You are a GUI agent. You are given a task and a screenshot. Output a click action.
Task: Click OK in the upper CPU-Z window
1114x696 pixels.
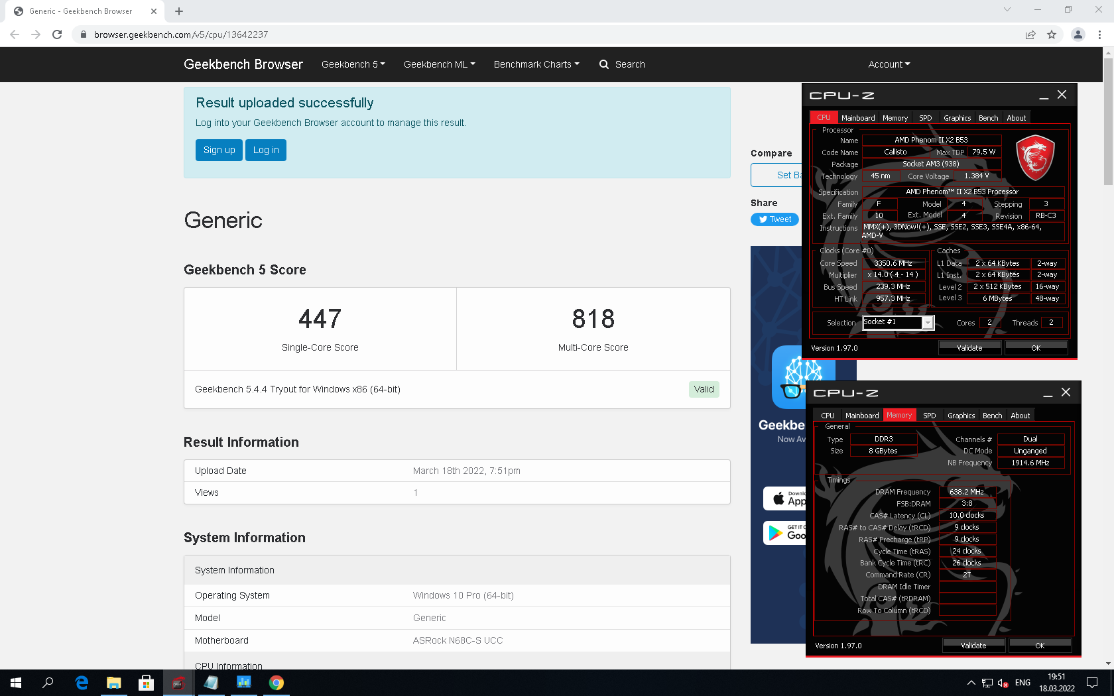[x=1036, y=348]
